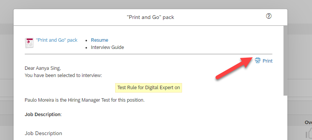Click "You have been selected to interview:" text
This screenshot has height=140, width=312.
click(63, 76)
